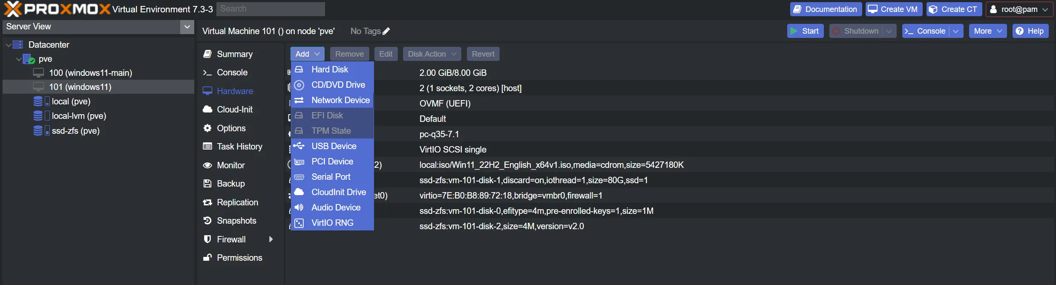This screenshot has width=1056, height=285.
Task: Click the Hardware monitor icon in sidebar
Action: [207, 91]
